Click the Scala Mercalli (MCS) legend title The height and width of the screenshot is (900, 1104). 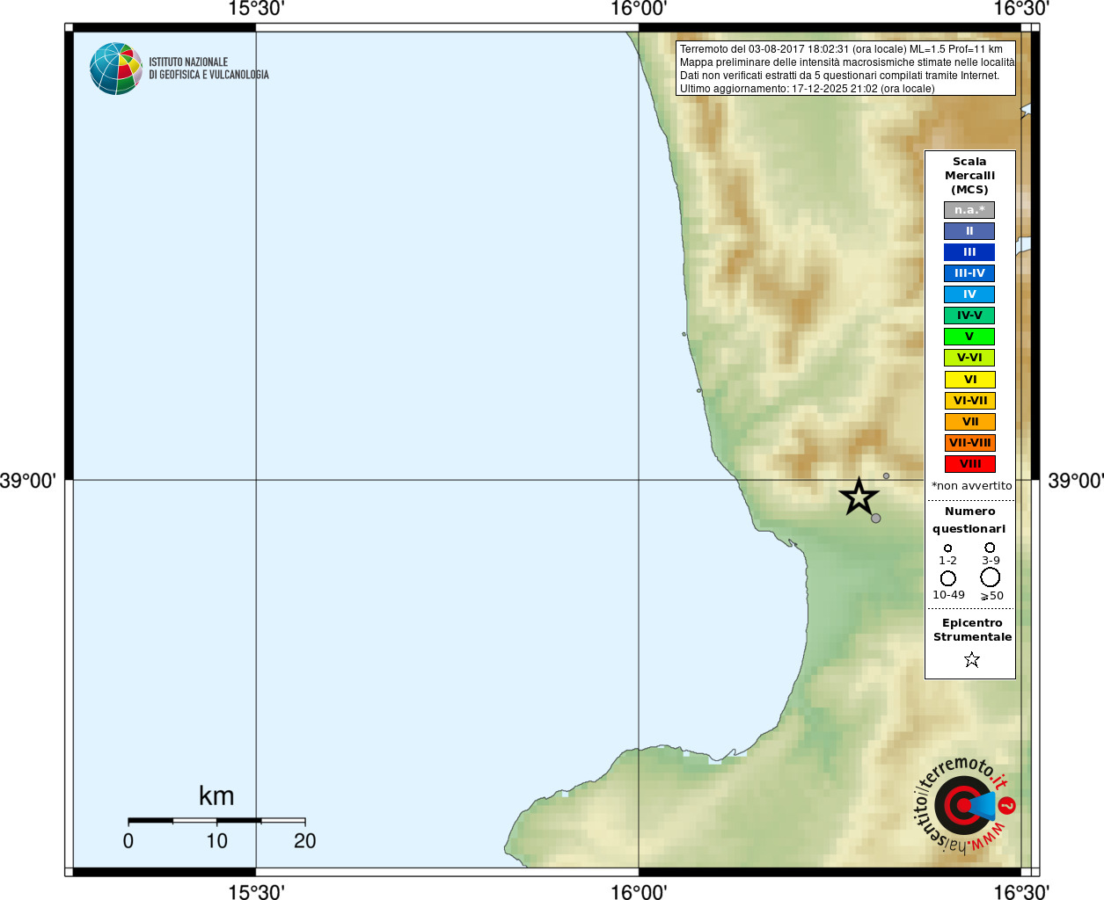969,175
